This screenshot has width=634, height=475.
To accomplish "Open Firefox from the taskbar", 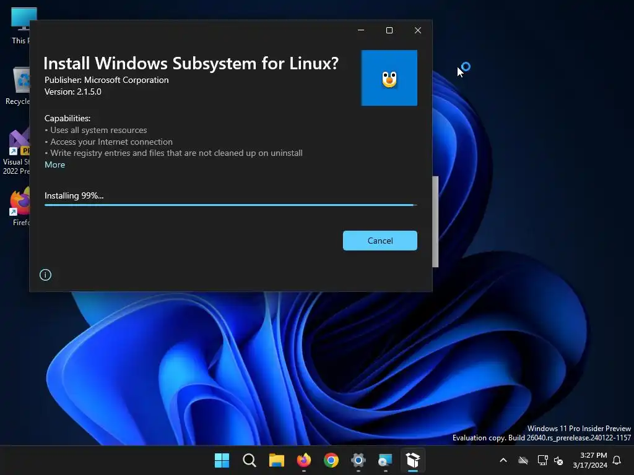I will [303, 460].
